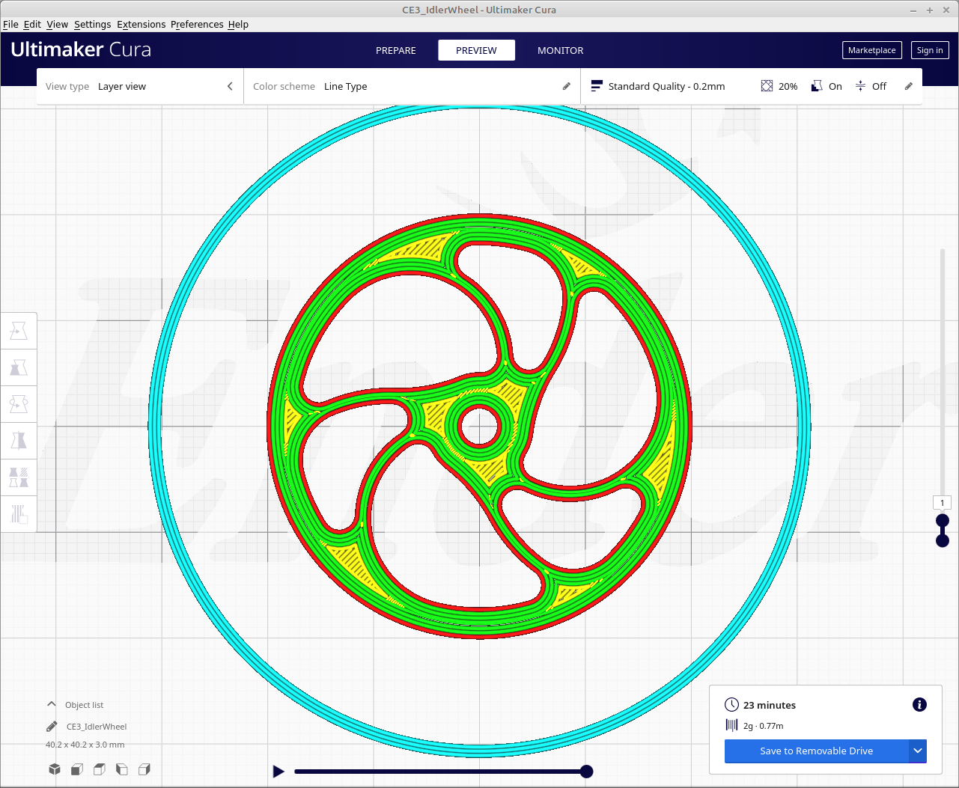Image resolution: width=959 pixels, height=788 pixels.
Task: Toggle the build plate Adhesion setting
Action: tap(826, 86)
